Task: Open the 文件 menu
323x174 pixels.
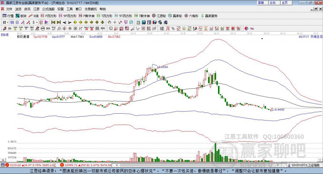Action: [9, 9]
